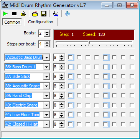Start playback with the green play icon
140x139 pixels.
point(5,14)
